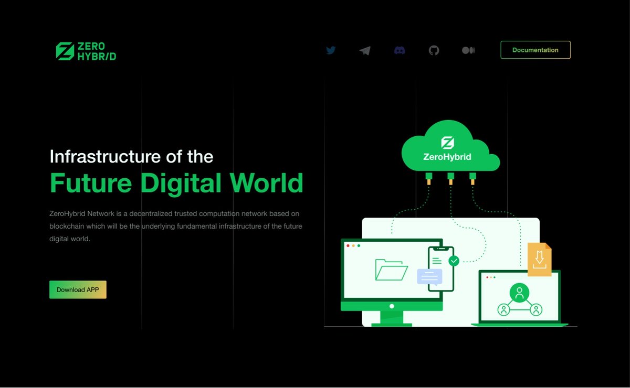This screenshot has width=630, height=388.
Task: Open the Documentation button
Action: pos(535,50)
